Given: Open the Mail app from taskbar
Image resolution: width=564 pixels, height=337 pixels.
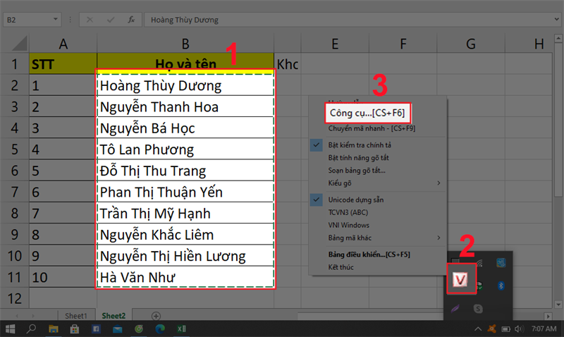Looking at the screenshot, I should [117, 329].
